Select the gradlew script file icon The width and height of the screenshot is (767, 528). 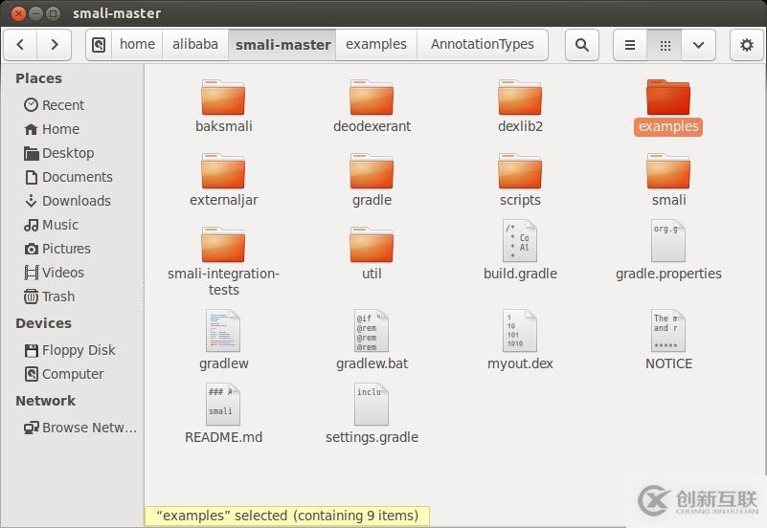coord(223,331)
